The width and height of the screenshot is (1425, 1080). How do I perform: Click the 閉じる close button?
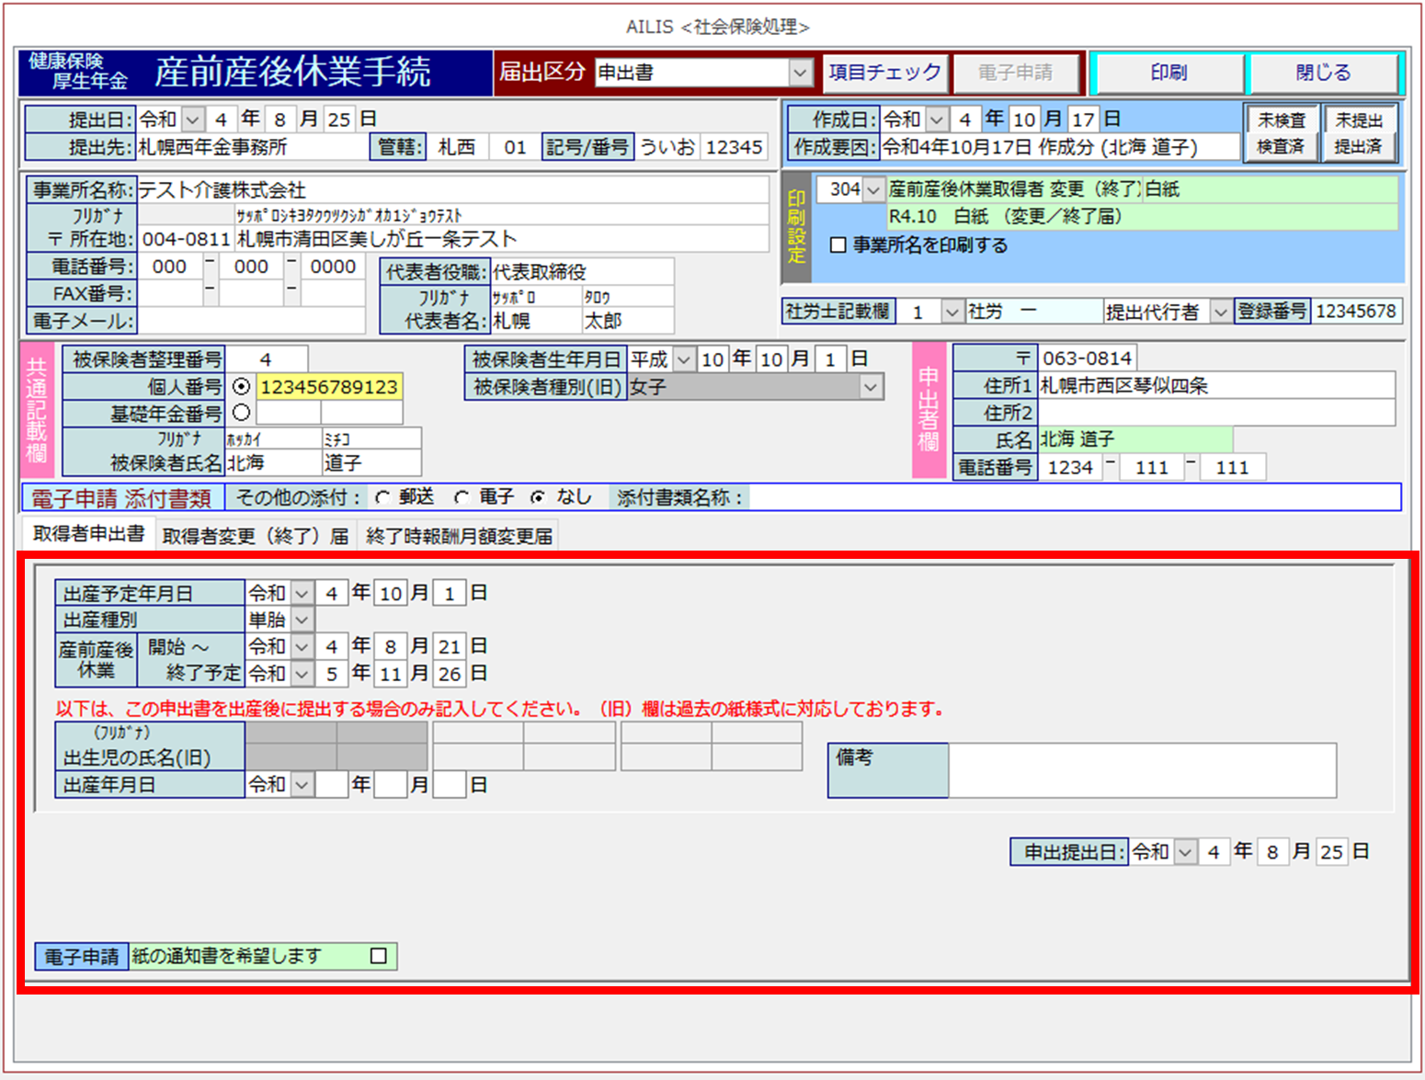[1322, 73]
